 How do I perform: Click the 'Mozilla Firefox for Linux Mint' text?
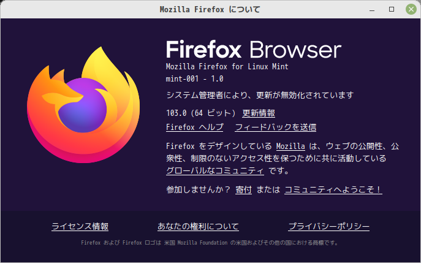pos(227,66)
